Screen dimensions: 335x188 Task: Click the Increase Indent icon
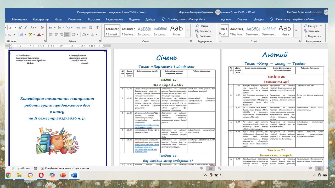[x=83, y=28]
